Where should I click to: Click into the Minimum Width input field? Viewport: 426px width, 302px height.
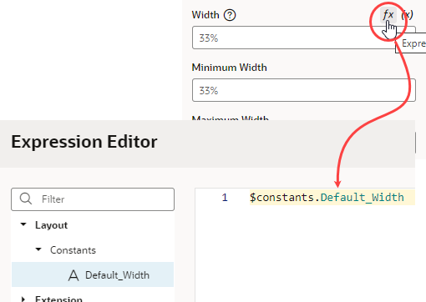pyautogui.click(x=304, y=90)
